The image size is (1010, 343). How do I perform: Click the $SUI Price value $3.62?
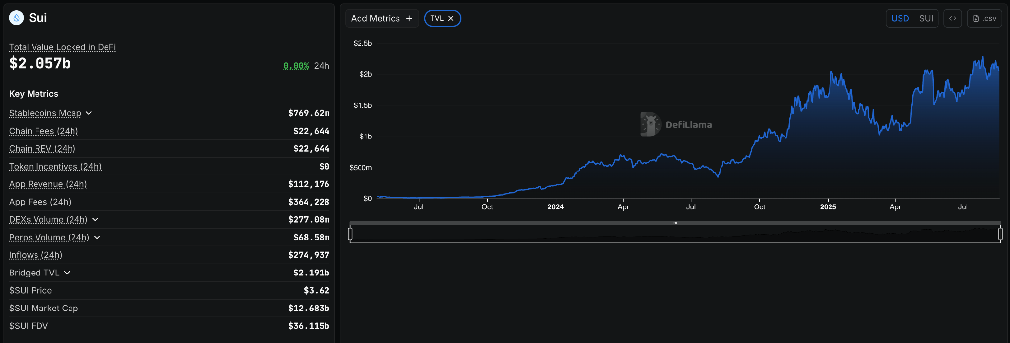(x=317, y=290)
